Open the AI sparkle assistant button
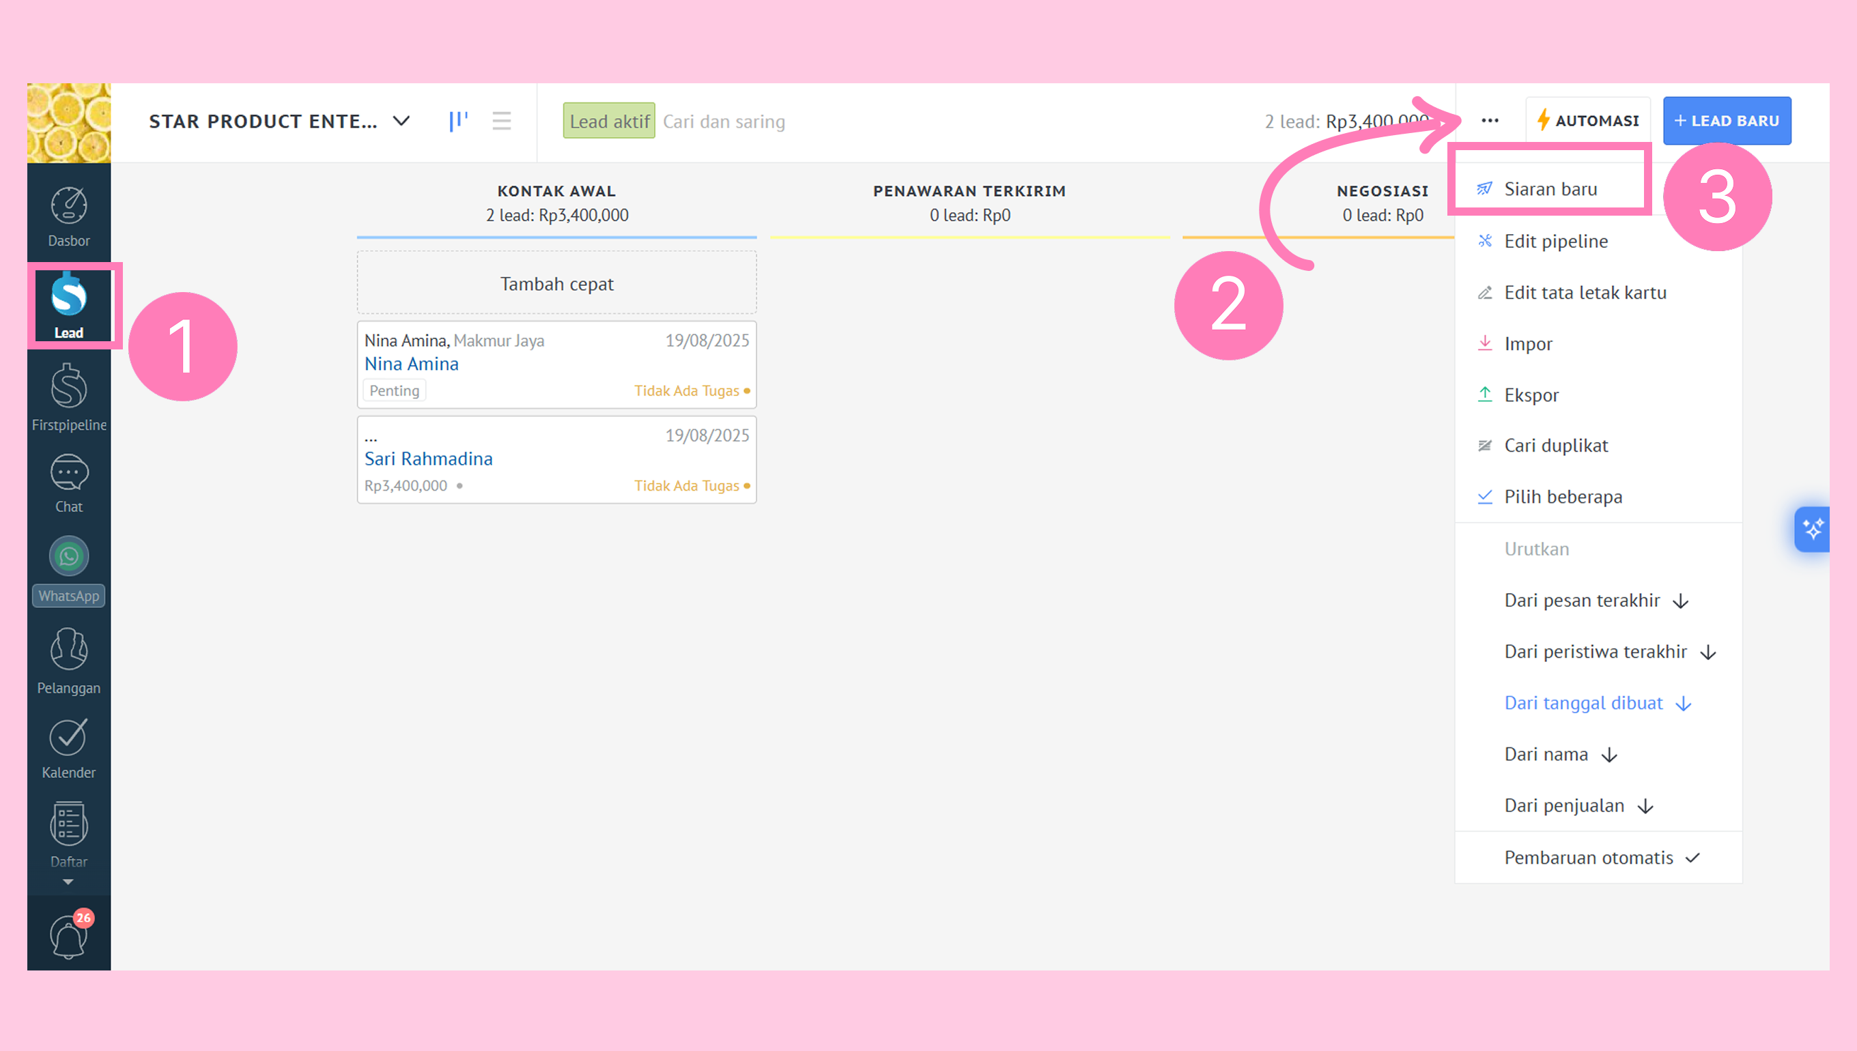The height and width of the screenshot is (1051, 1857). point(1812,529)
